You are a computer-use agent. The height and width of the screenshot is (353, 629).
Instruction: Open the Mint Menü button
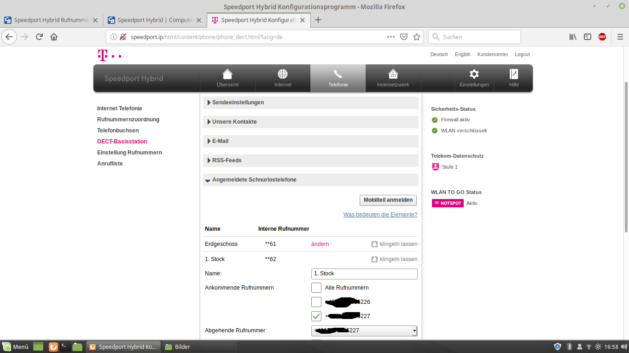click(x=16, y=347)
